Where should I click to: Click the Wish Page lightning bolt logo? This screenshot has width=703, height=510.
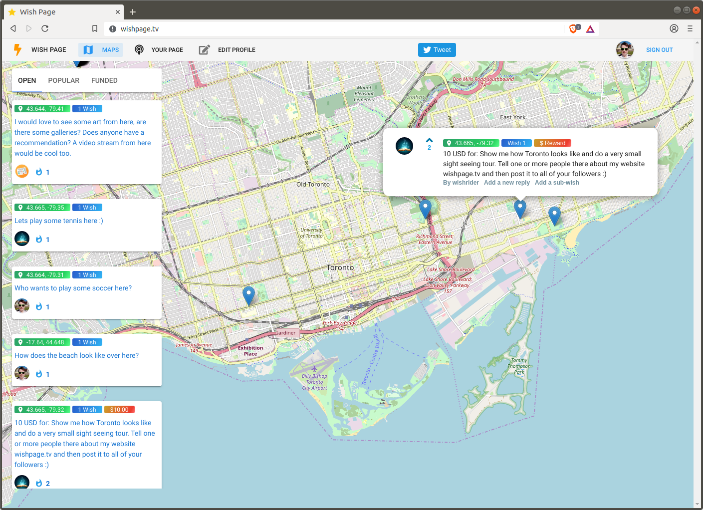(17, 49)
